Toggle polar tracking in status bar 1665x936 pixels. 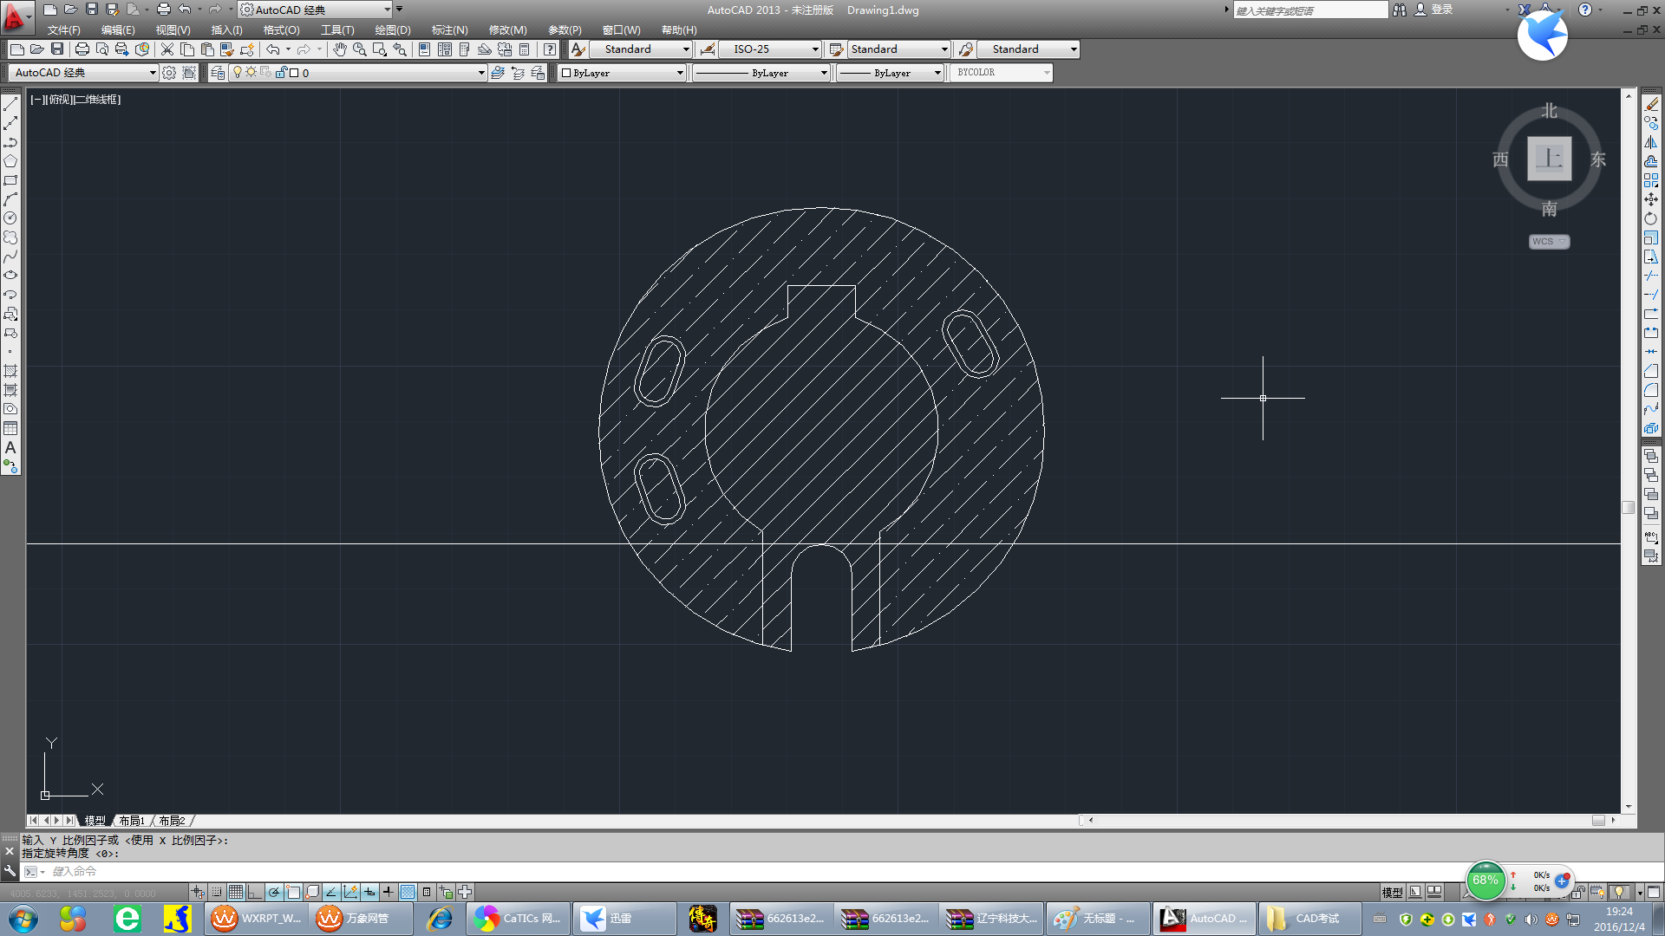274,892
